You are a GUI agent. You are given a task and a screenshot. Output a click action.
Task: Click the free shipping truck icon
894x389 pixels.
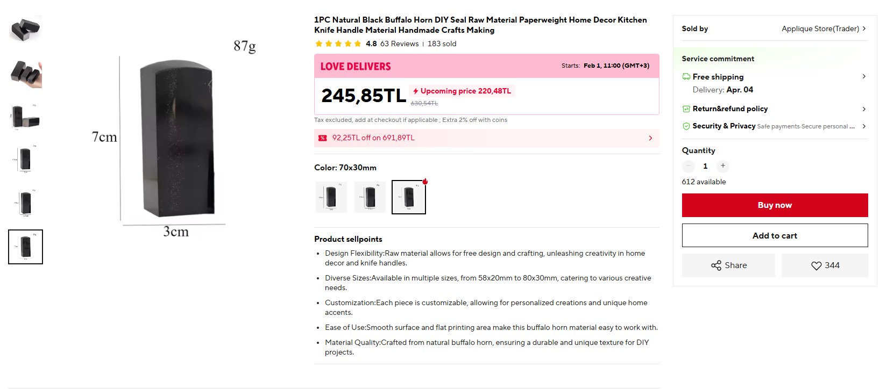coord(686,77)
